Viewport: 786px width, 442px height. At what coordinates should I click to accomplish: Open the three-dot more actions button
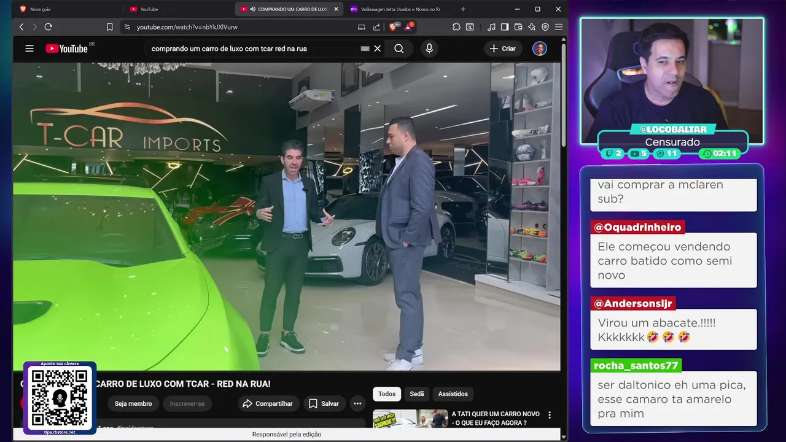click(x=357, y=403)
